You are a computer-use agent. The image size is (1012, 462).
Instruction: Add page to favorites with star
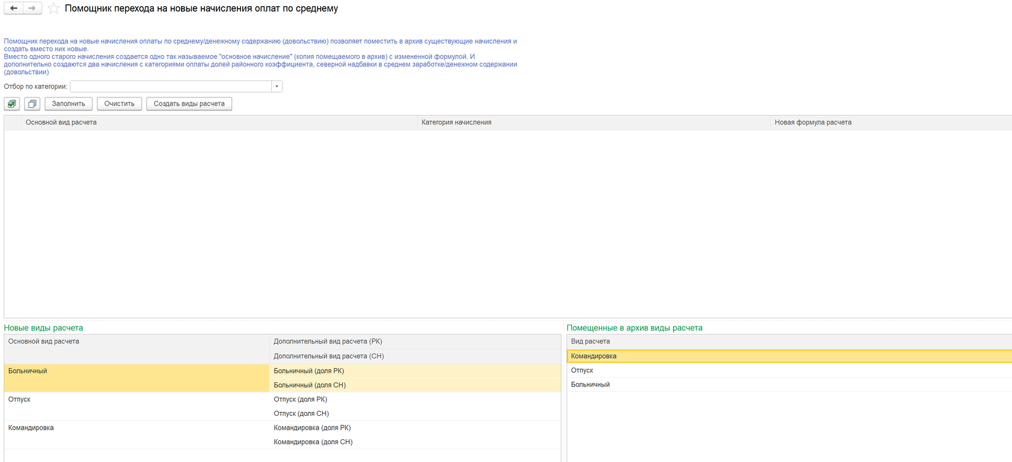click(x=54, y=9)
